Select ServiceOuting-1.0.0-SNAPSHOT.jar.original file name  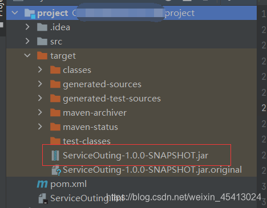(x=152, y=170)
